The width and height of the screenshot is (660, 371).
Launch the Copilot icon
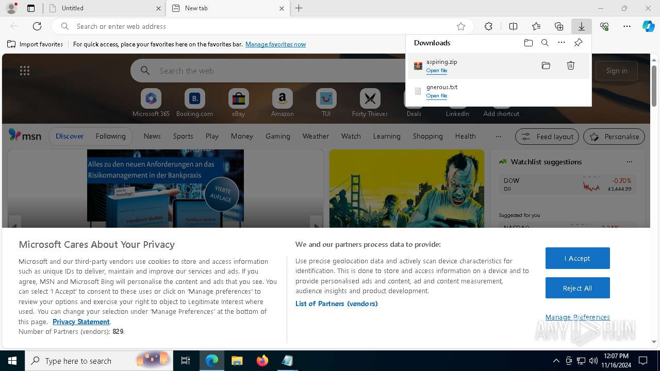(x=649, y=26)
